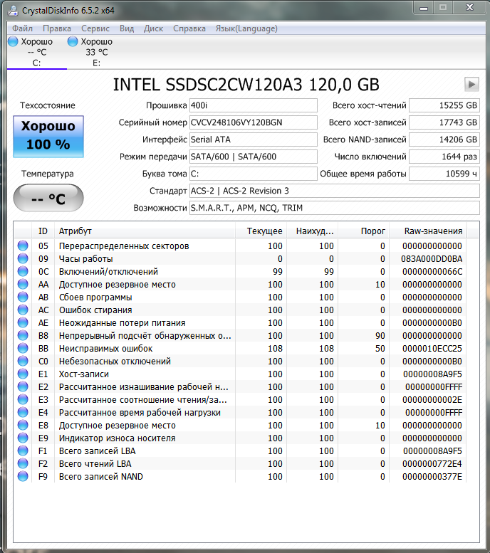Image resolution: width=490 pixels, height=553 pixels.
Task: Click the Стандарт field ACS-2 Revision 3
Action: coord(334,191)
